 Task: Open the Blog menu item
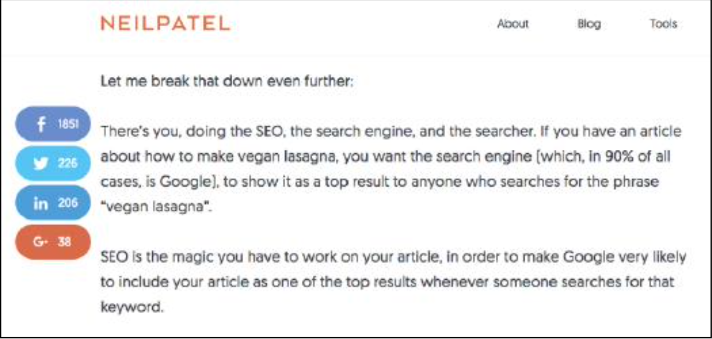point(589,24)
